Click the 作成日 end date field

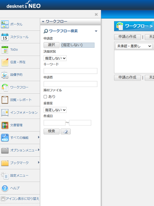click(80, 123)
